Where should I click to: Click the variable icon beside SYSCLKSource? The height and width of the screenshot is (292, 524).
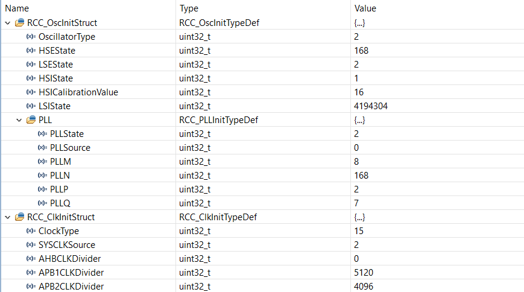[x=31, y=245]
